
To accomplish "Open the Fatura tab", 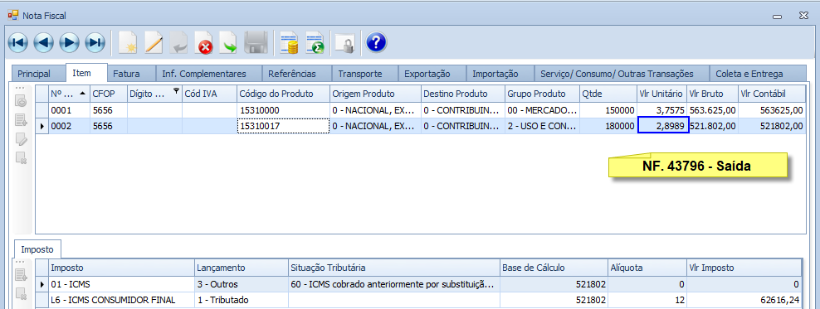I will (126, 74).
